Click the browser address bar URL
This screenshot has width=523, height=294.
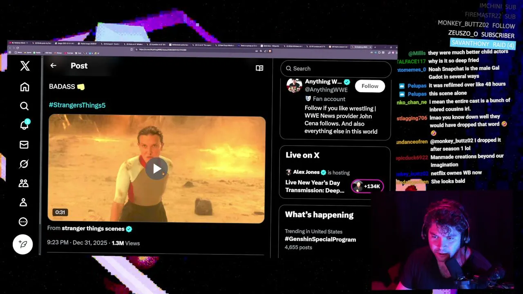tap(163, 50)
